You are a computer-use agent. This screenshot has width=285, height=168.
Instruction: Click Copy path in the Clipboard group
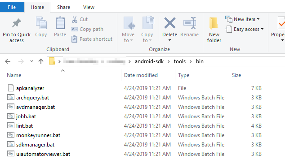coord(87,29)
